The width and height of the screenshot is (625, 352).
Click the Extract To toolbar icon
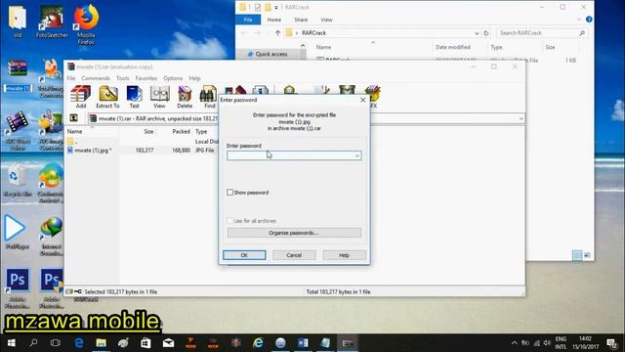point(107,97)
